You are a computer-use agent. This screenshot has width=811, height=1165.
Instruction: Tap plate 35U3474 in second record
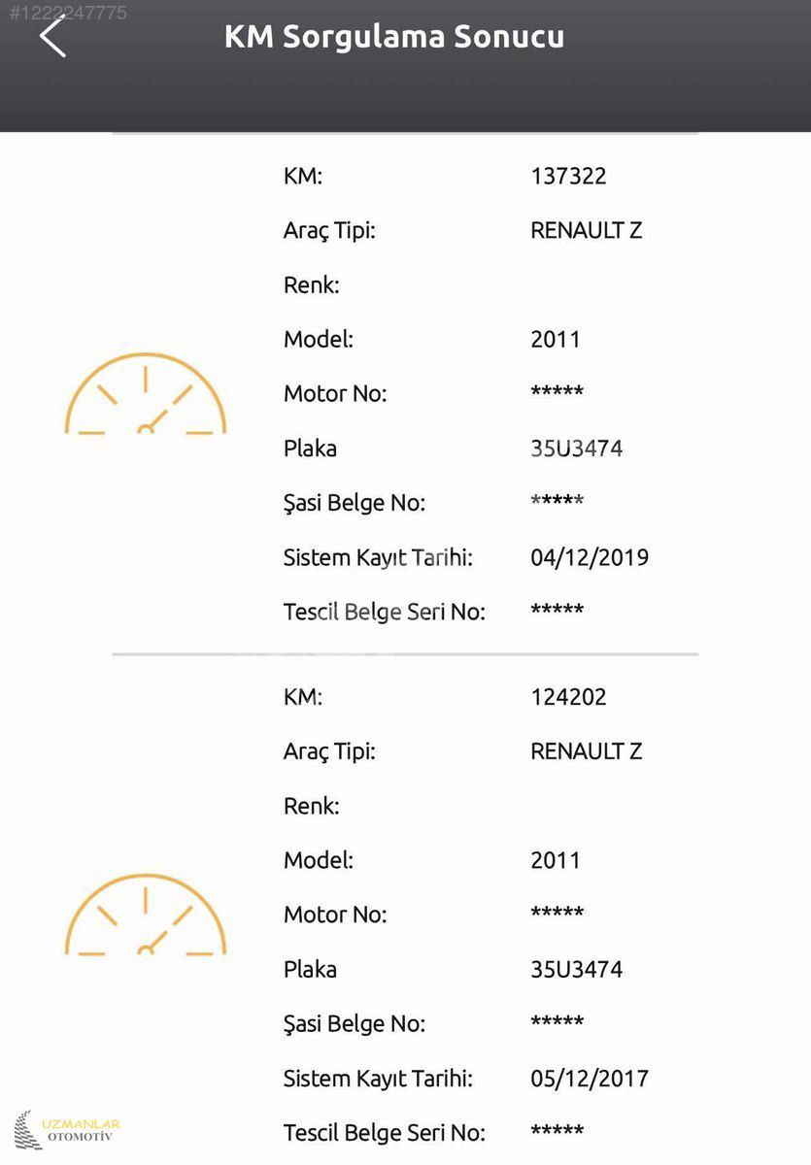[x=576, y=969]
